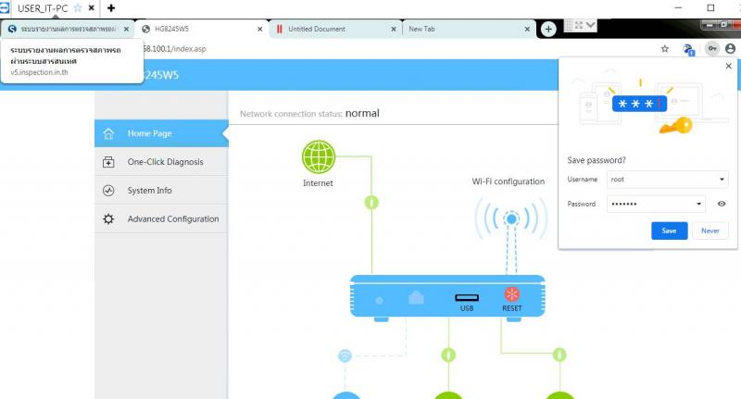The height and width of the screenshot is (399, 741).
Task: Switch to the Thai inspection tab
Action: tap(68, 29)
